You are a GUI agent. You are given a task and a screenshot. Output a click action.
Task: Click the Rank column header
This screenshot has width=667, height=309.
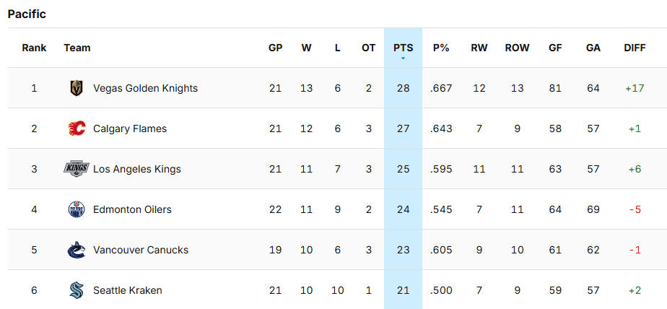pyautogui.click(x=34, y=48)
